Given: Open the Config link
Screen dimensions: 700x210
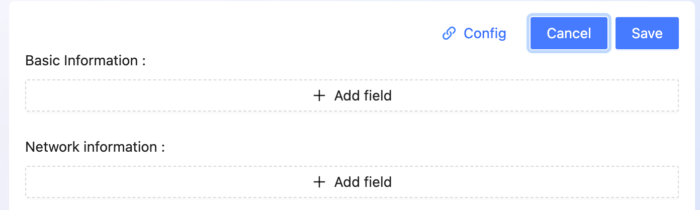Looking at the screenshot, I should [x=474, y=34].
